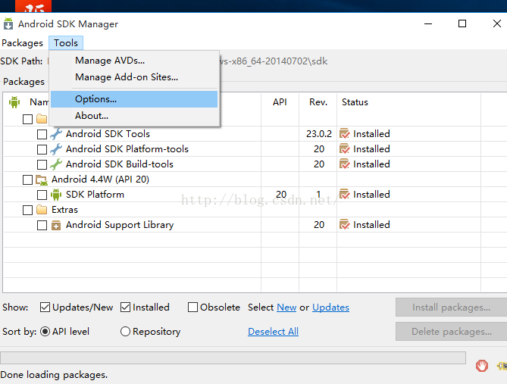Screen dimensions: 507x384
Task: Open About... from the Tools menu
Action: click(x=134, y=116)
